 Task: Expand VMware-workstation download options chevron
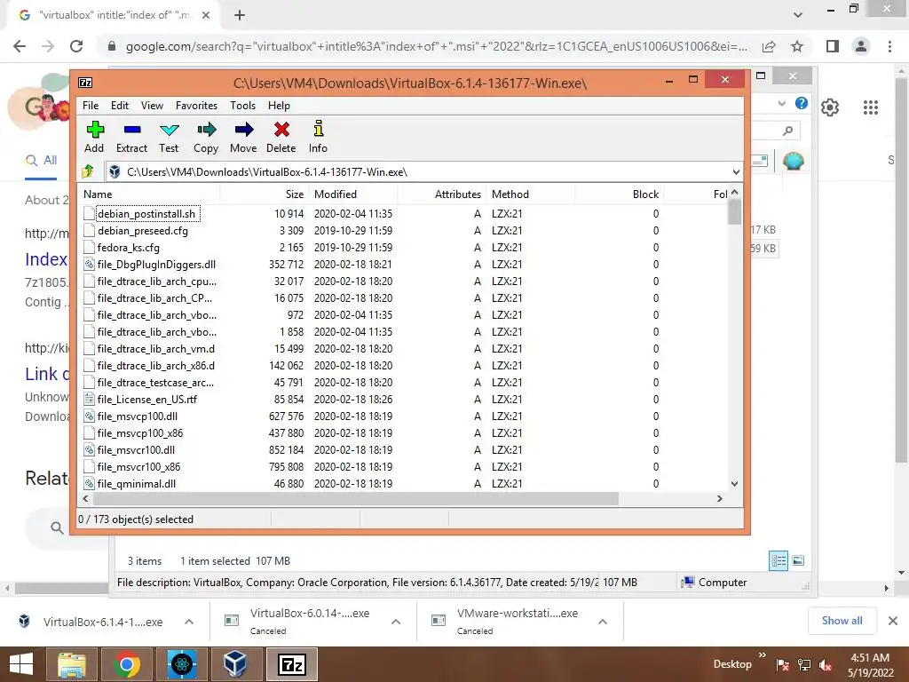point(603,622)
